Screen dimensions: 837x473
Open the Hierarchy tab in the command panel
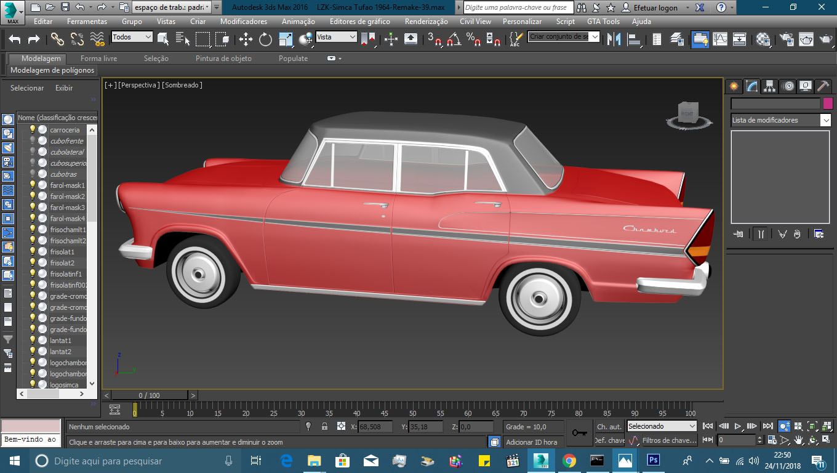click(769, 86)
